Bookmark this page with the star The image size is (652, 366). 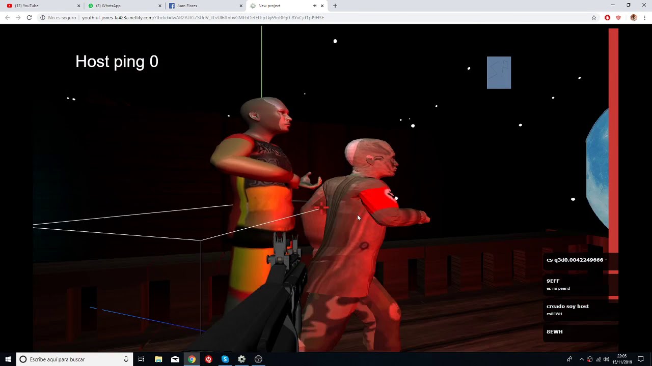[594, 18]
